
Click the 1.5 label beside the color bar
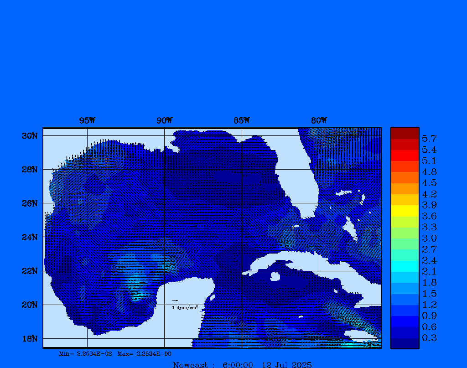(x=429, y=294)
